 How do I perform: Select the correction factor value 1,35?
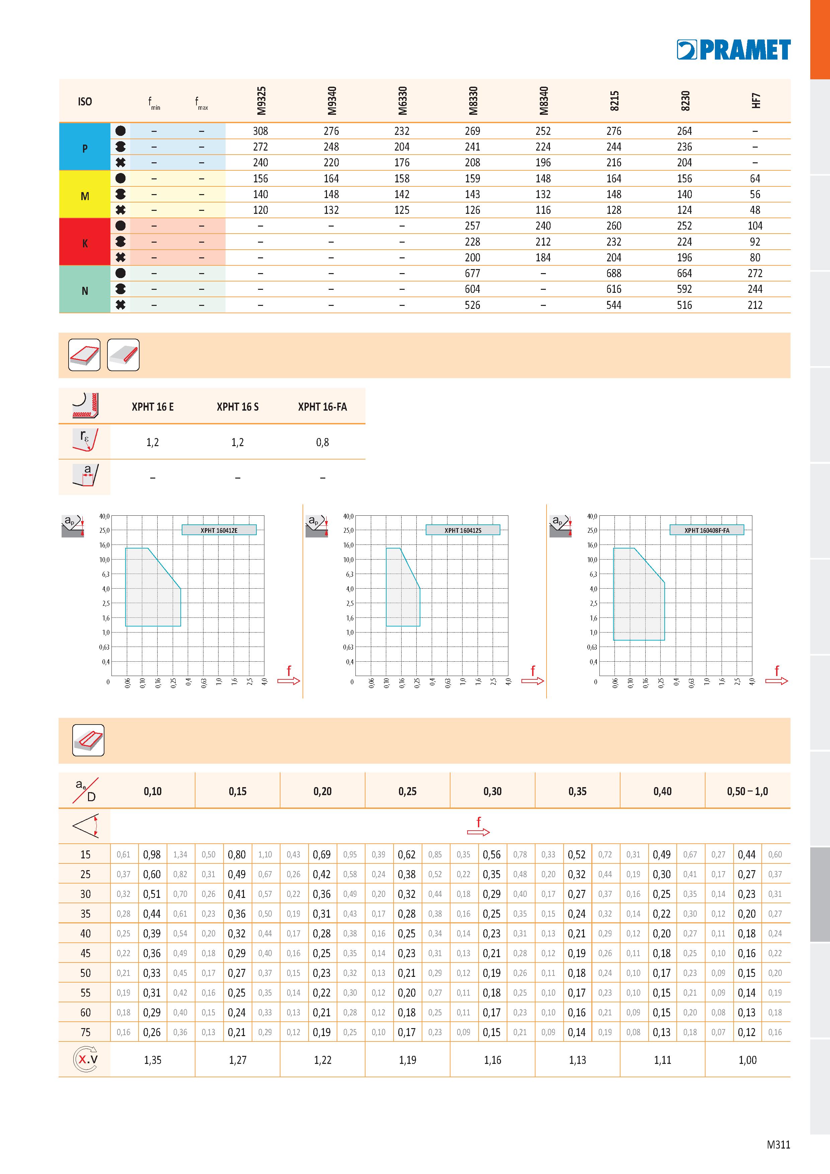(153, 1060)
